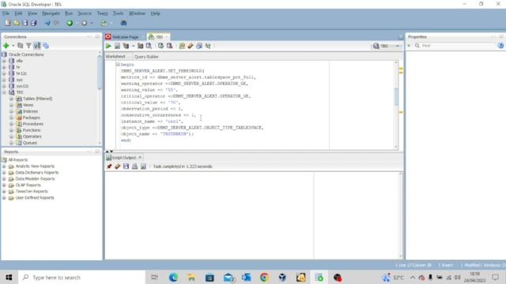Save the Script Output contents
Viewport: 506px width, 284px height.
point(126,166)
